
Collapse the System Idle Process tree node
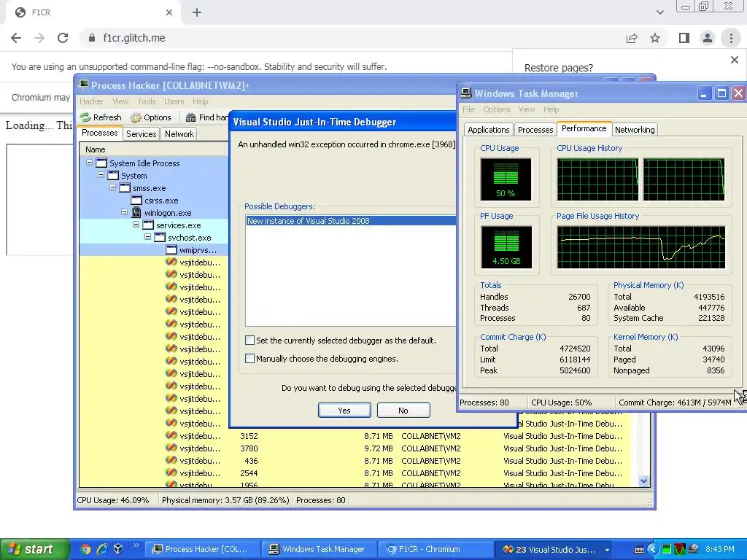pyautogui.click(x=89, y=163)
